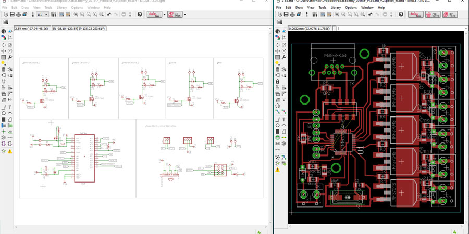This screenshot has width=469, height=234.
Task: Click Undo arrow in Board toolbar
Action: (x=371, y=15)
